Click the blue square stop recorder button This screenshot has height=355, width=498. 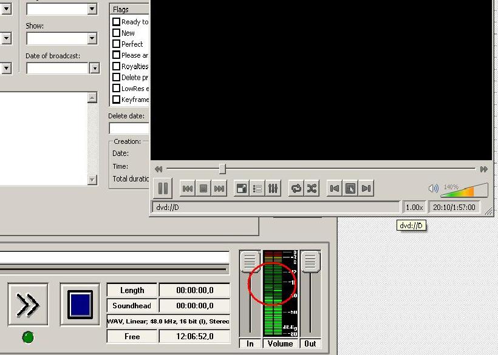[x=80, y=305]
